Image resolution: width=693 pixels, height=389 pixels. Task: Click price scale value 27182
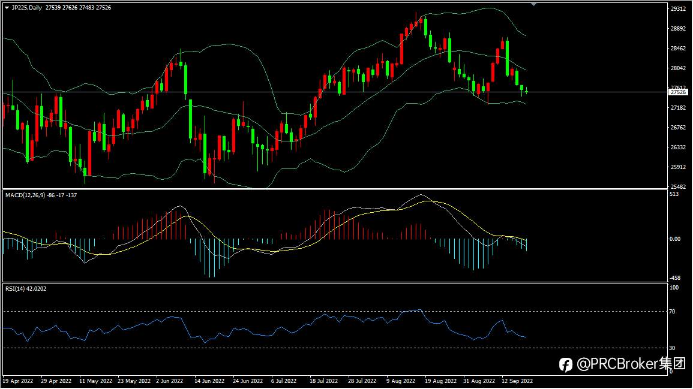tap(678, 108)
